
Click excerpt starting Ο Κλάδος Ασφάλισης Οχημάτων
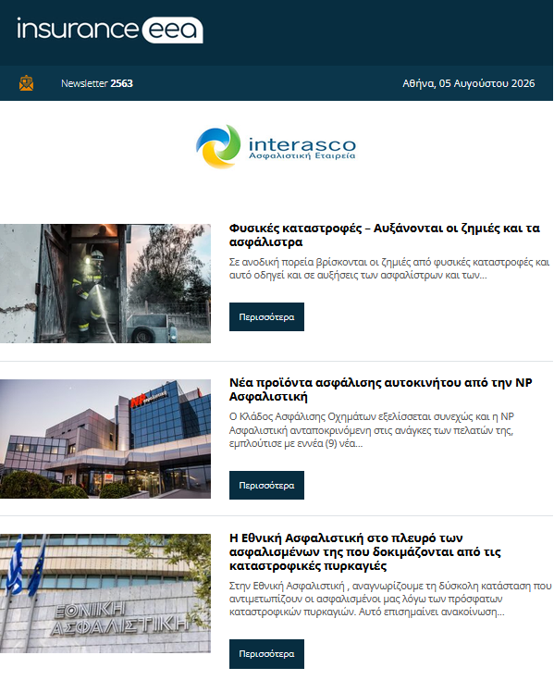tap(372, 430)
